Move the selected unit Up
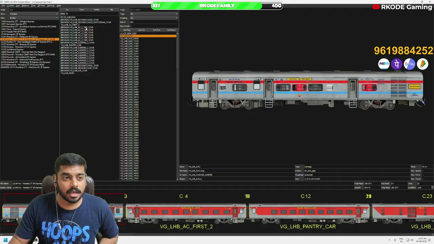 point(67,10)
